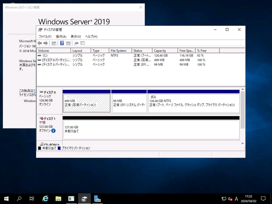
Task: Toggle the action pane toolbar icon
Action: 68,43
